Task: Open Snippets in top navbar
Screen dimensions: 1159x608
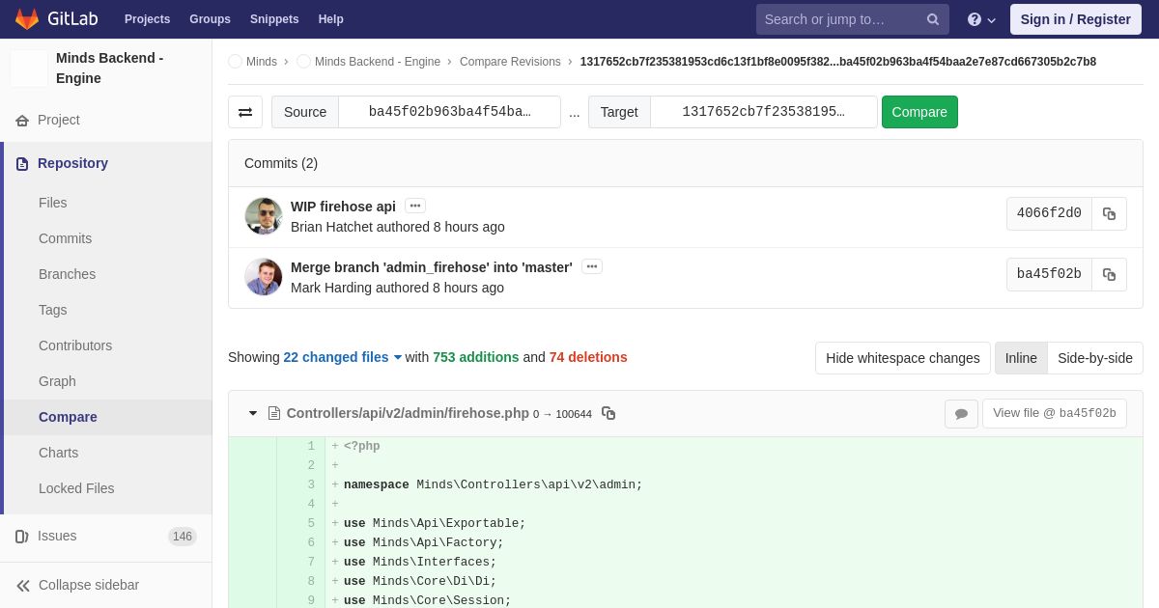Action: (274, 19)
